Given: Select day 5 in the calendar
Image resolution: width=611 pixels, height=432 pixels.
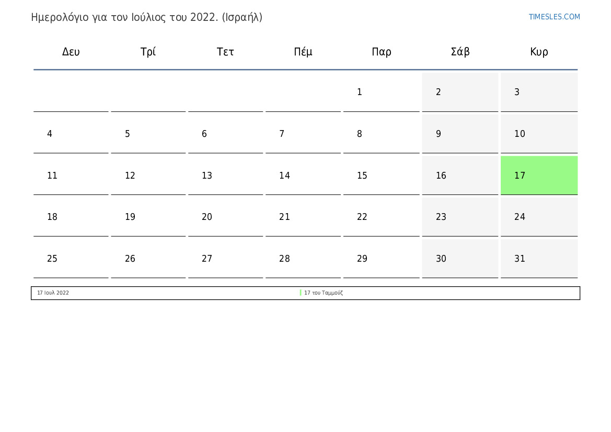Looking at the screenshot, I should pos(148,134).
